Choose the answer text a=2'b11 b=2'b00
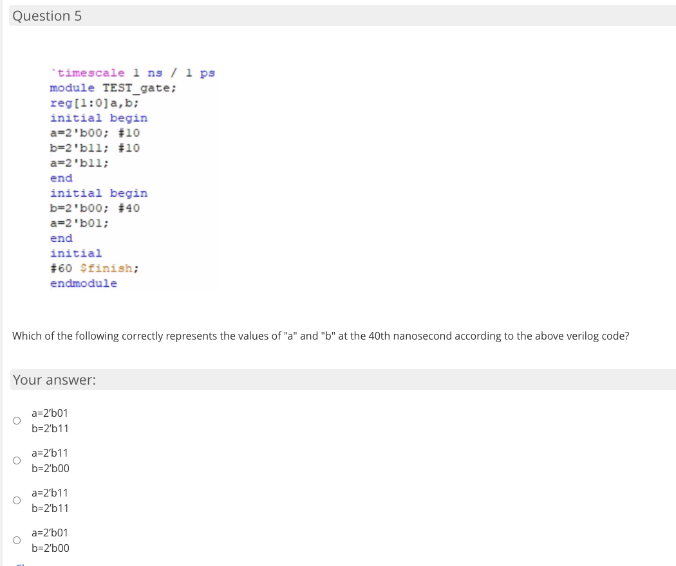 51,460
